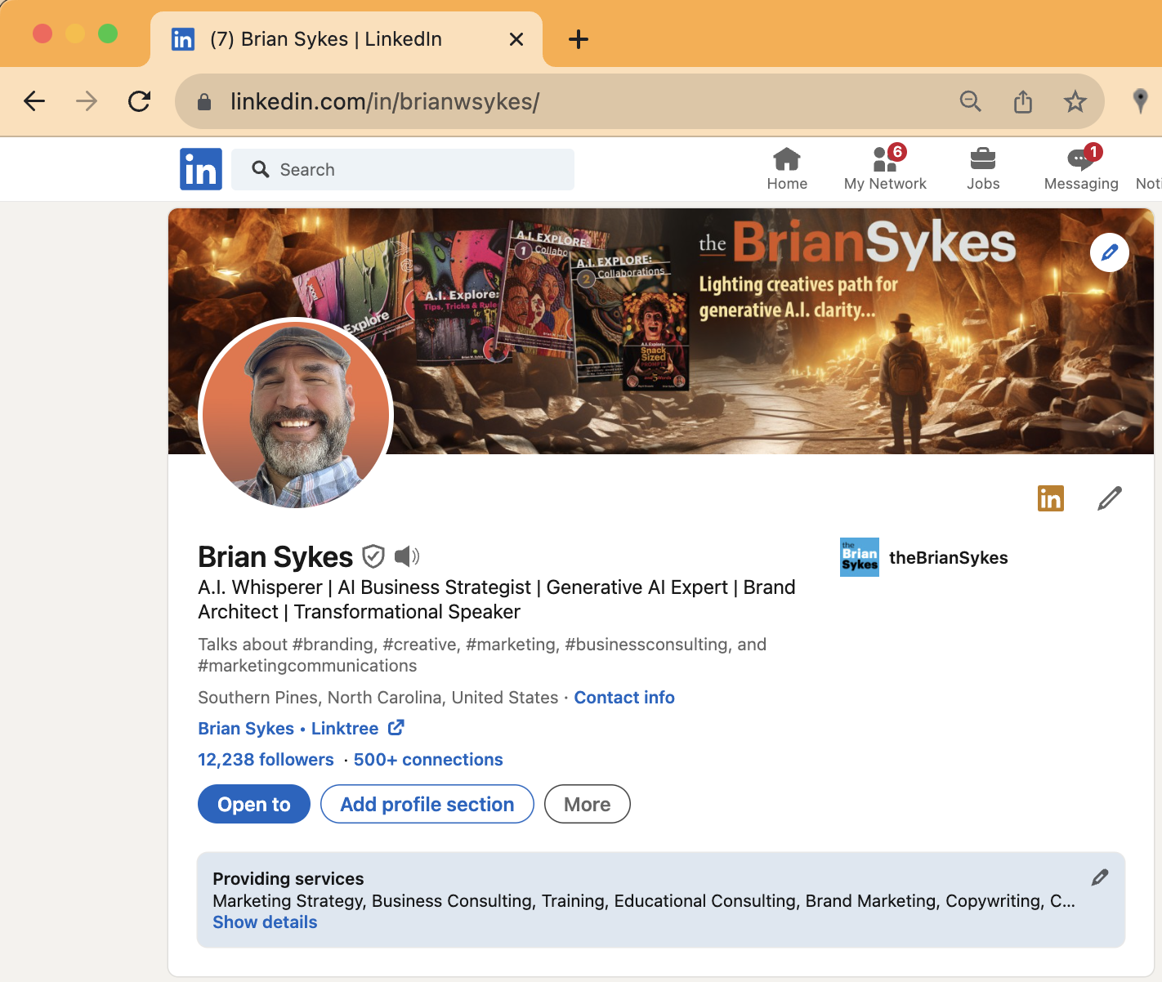The height and width of the screenshot is (982, 1162).
Task: Open the Messaging tab
Action: 1080,168
